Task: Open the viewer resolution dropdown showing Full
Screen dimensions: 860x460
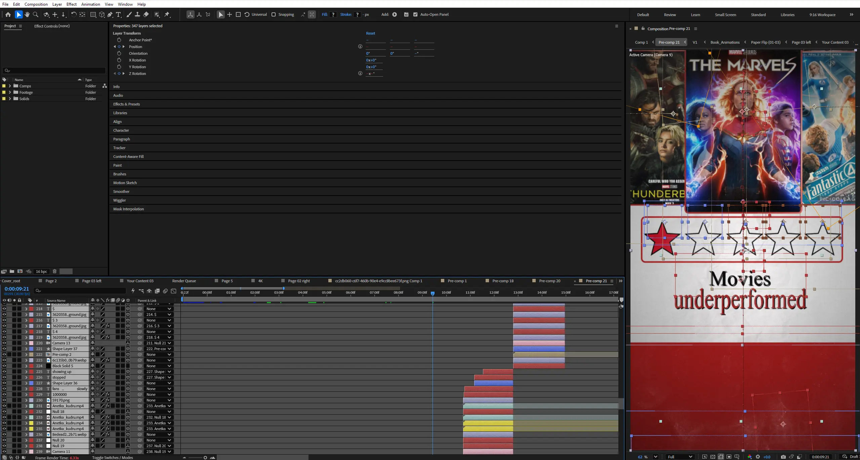Action: (680, 457)
